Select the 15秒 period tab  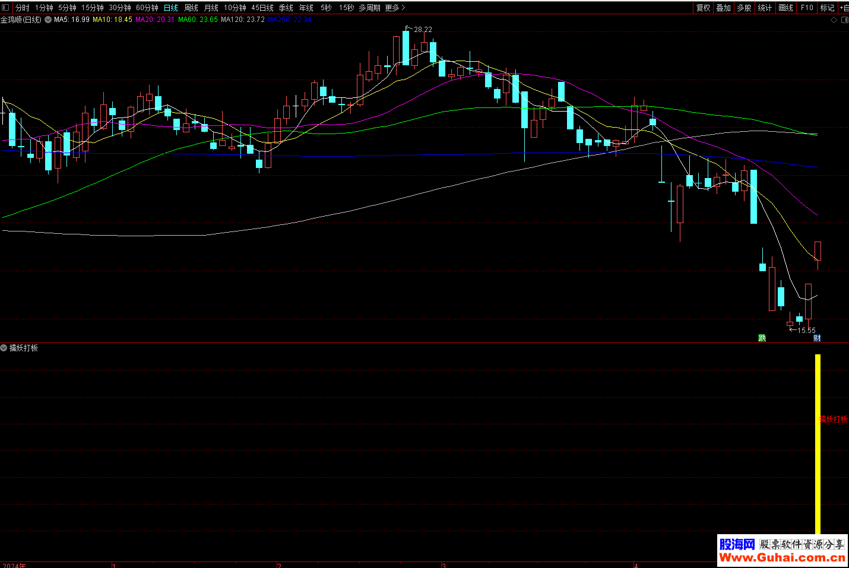pyautogui.click(x=346, y=8)
